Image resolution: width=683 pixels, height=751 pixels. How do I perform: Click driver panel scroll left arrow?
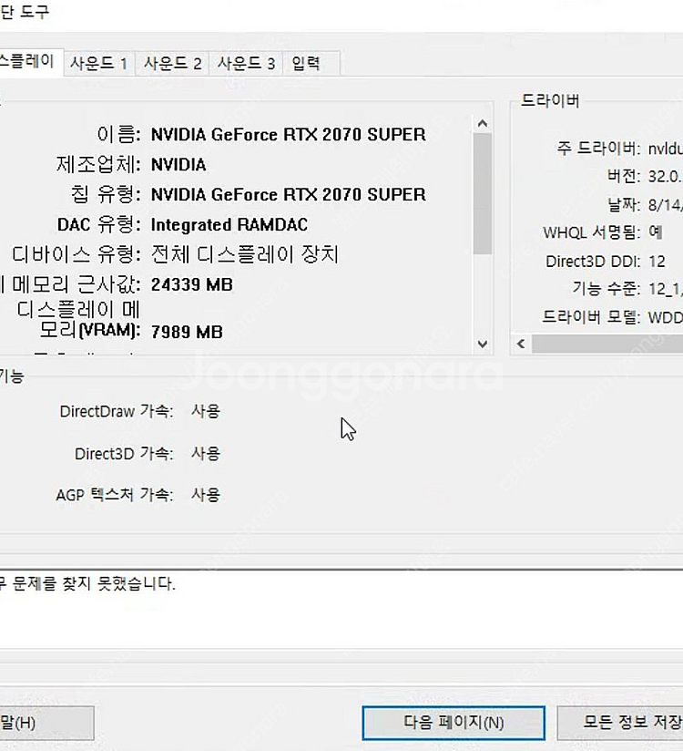pos(521,344)
